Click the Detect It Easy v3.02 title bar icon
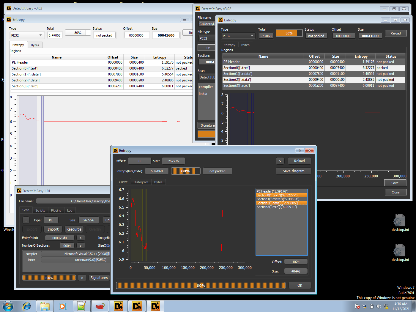Viewport: 416px width, 312px height. click(198, 9)
